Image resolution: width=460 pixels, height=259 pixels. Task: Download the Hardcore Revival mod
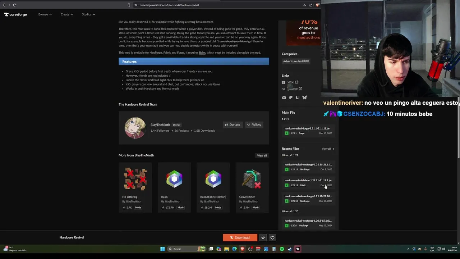240,237
